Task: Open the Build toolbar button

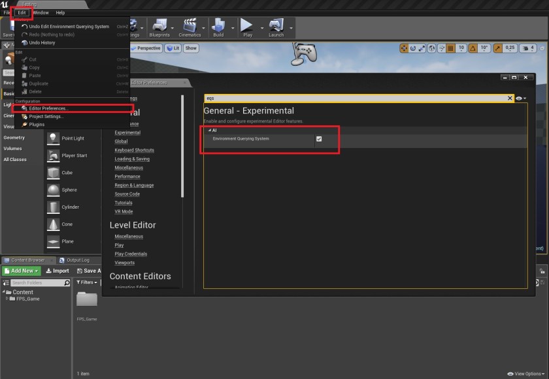Action: tap(218, 25)
